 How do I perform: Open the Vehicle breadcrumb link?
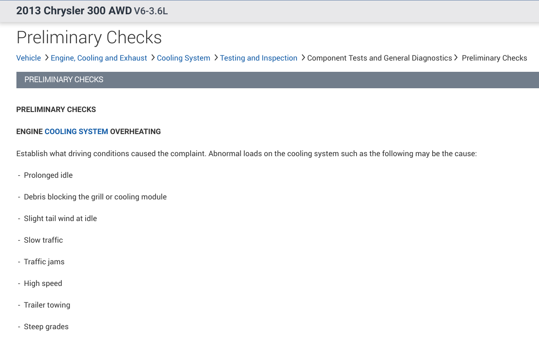[29, 58]
